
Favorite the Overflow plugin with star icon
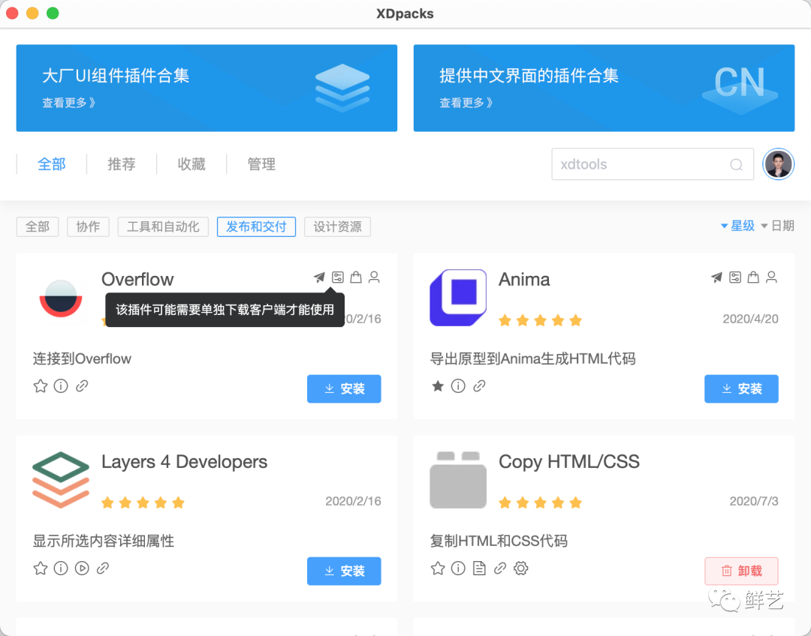coord(41,386)
